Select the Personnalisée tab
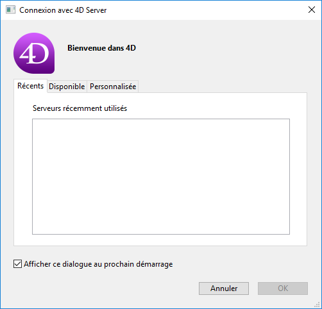 113,87
